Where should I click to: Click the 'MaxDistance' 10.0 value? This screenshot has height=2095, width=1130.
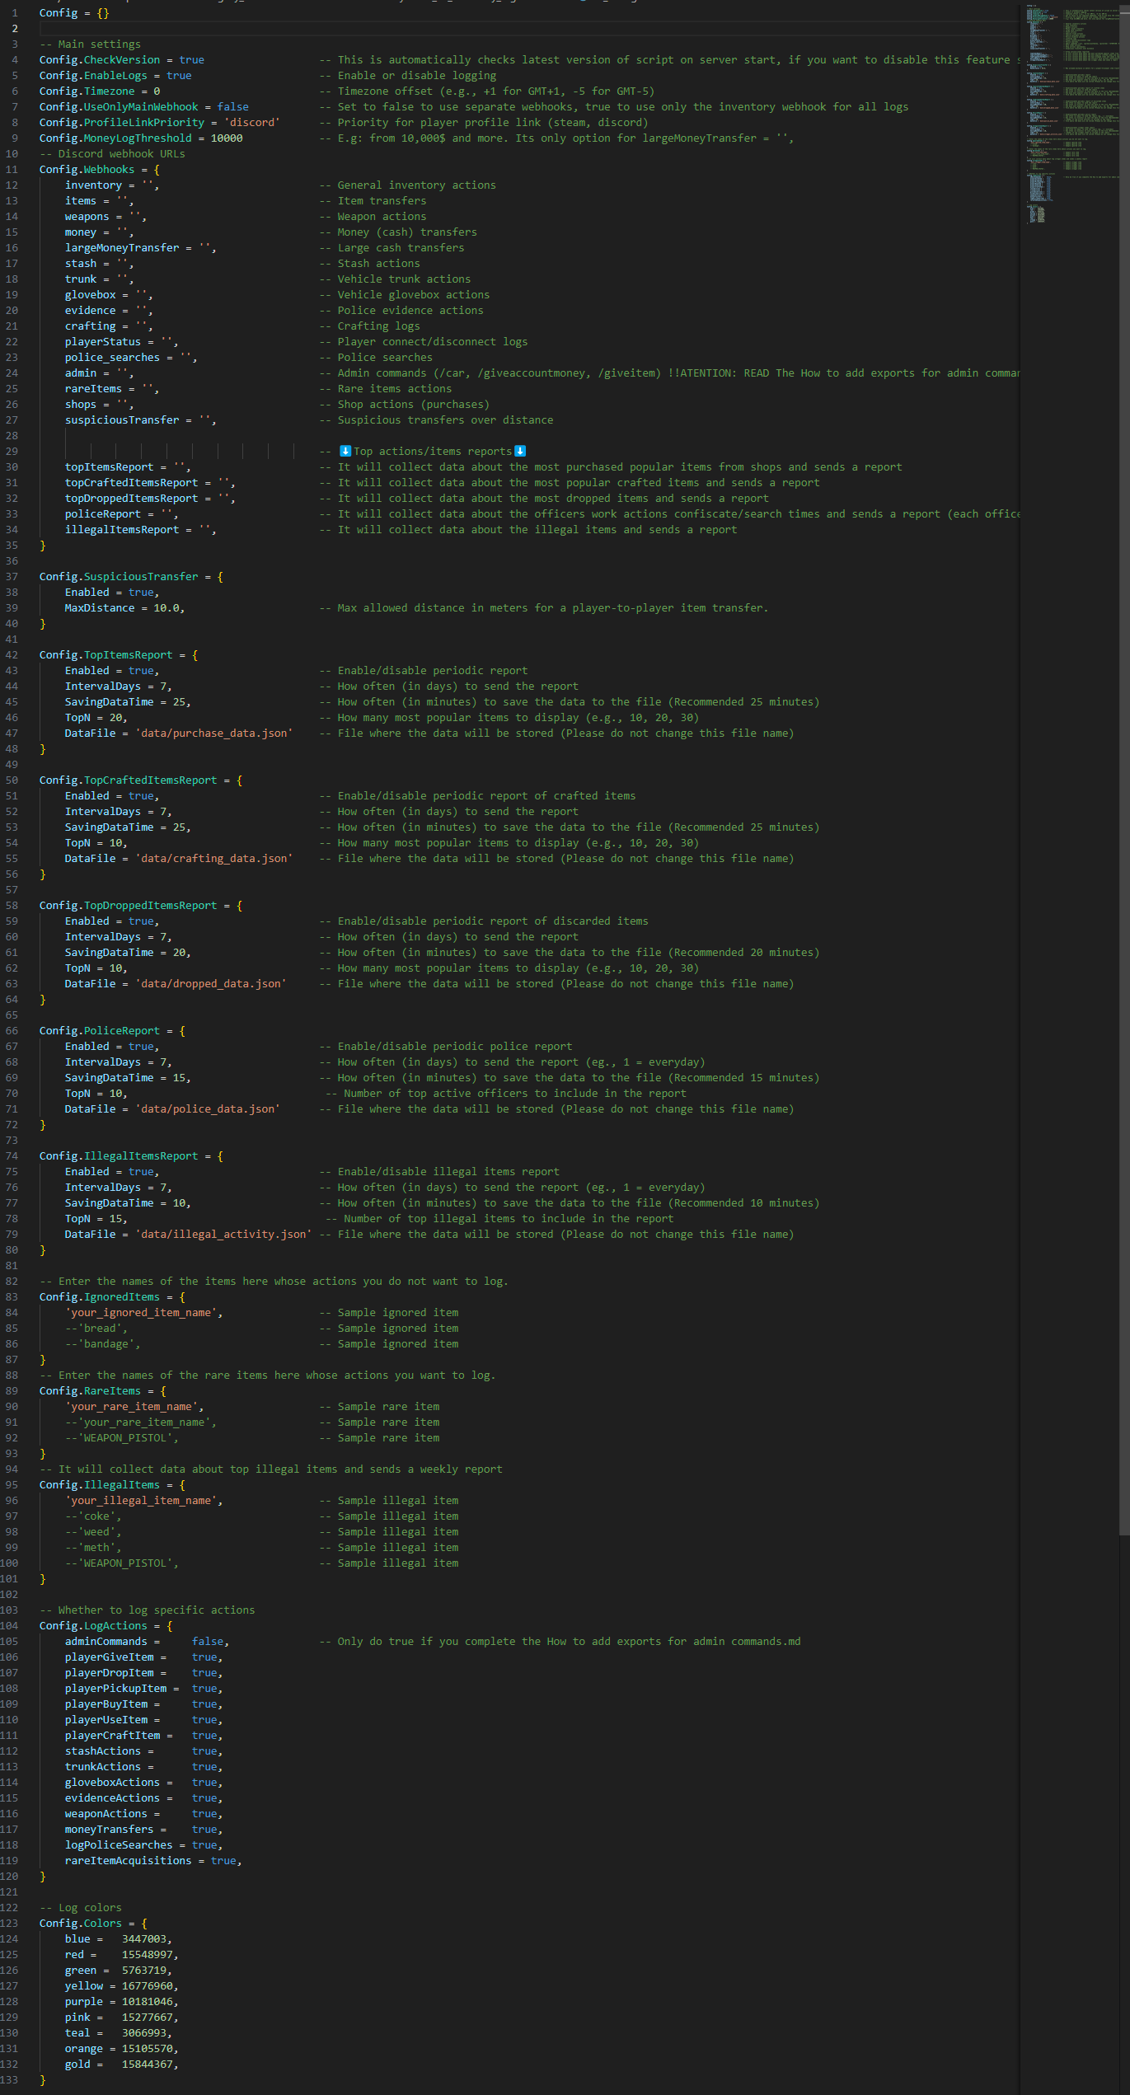tap(166, 607)
